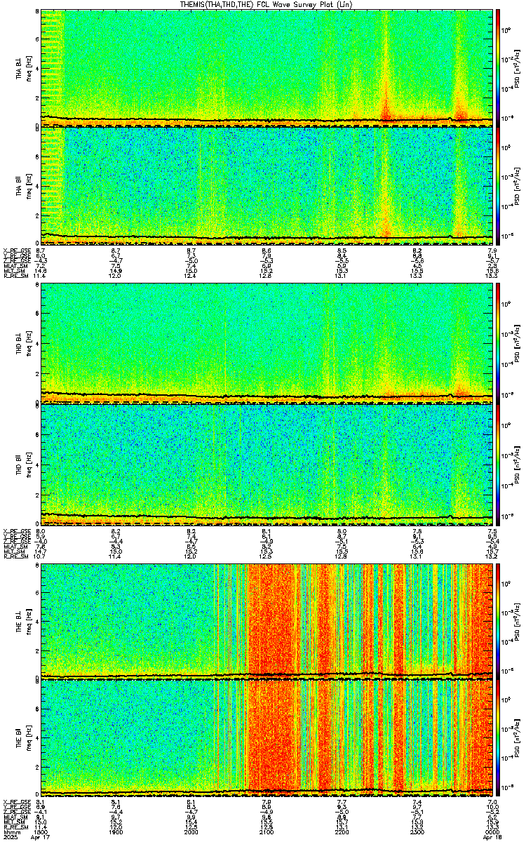Click the '1900' time tick label
This screenshot has width=526, height=842.
[116, 833]
